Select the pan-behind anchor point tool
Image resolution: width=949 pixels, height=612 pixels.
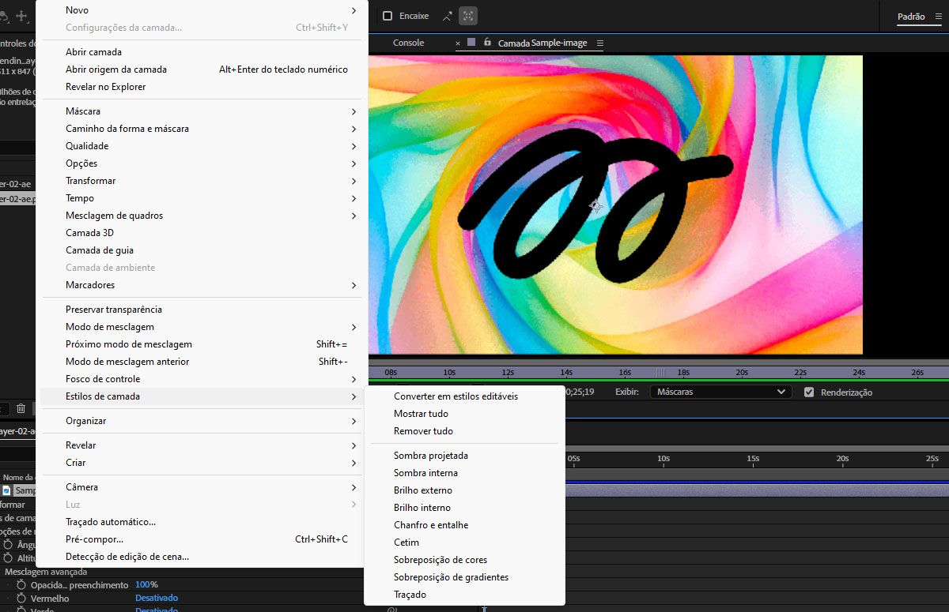[21, 16]
